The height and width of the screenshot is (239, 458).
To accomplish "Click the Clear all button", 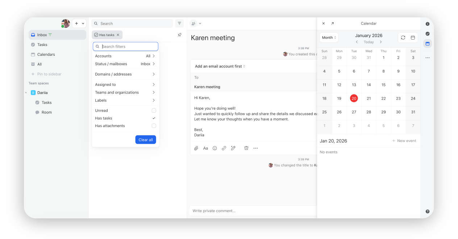I will (146, 140).
